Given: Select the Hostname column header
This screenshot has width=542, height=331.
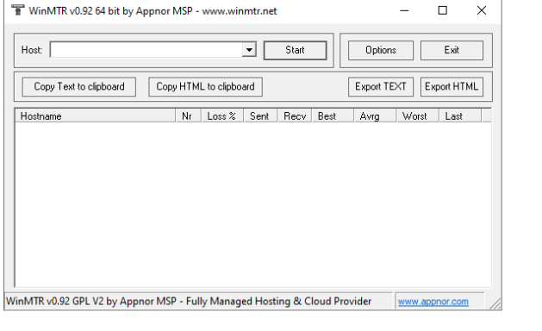Looking at the screenshot, I should pyautogui.click(x=96, y=116).
